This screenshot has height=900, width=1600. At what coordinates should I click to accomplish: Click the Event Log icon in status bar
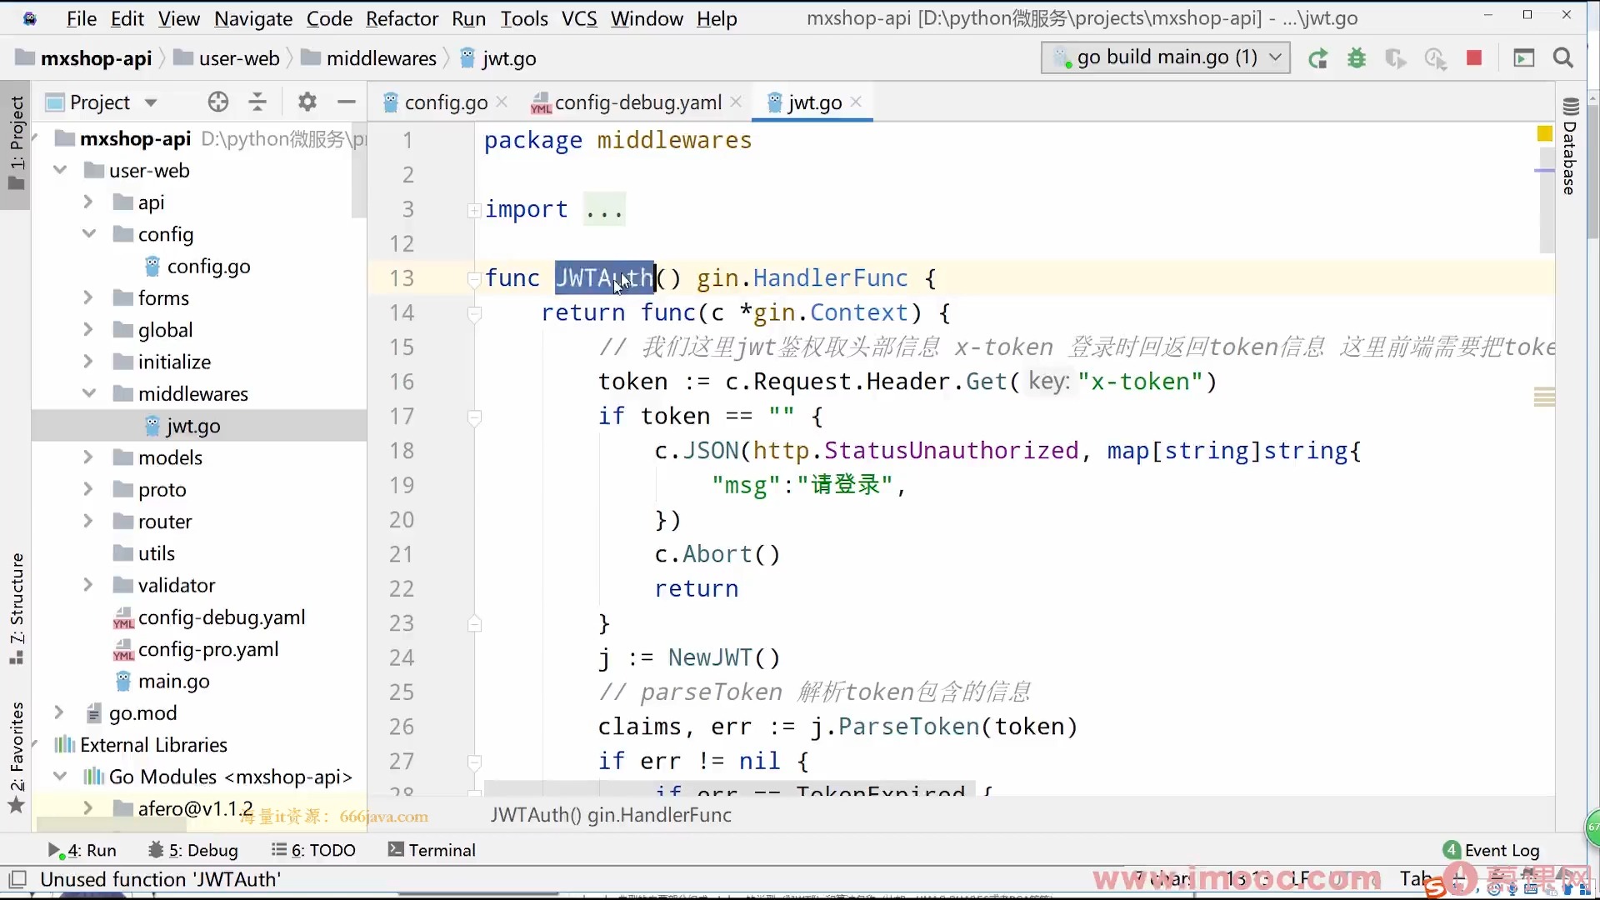(x=1452, y=849)
